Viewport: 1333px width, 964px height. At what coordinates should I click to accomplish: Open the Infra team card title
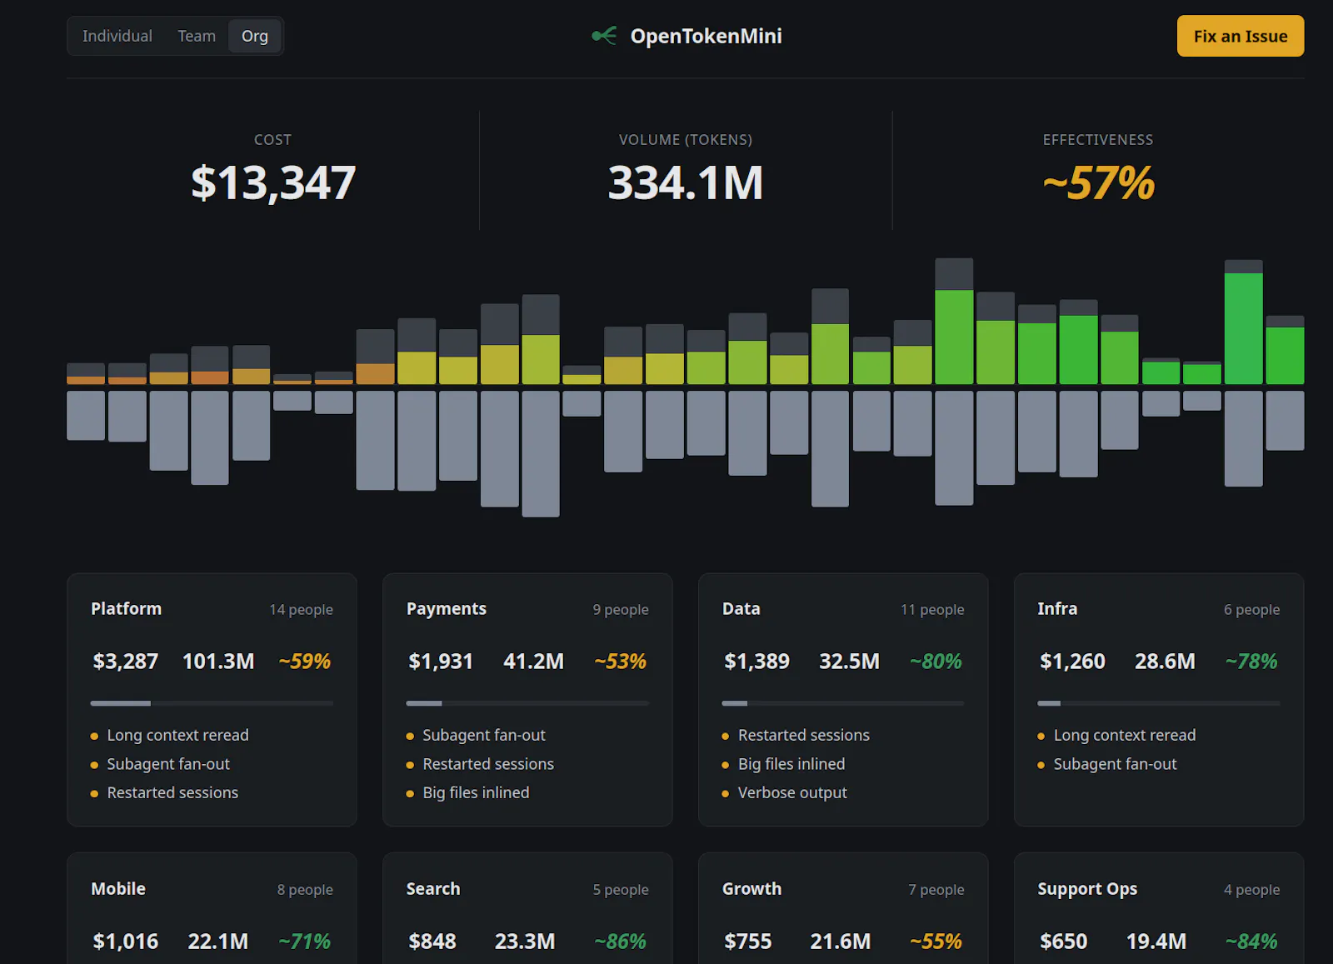(1057, 609)
